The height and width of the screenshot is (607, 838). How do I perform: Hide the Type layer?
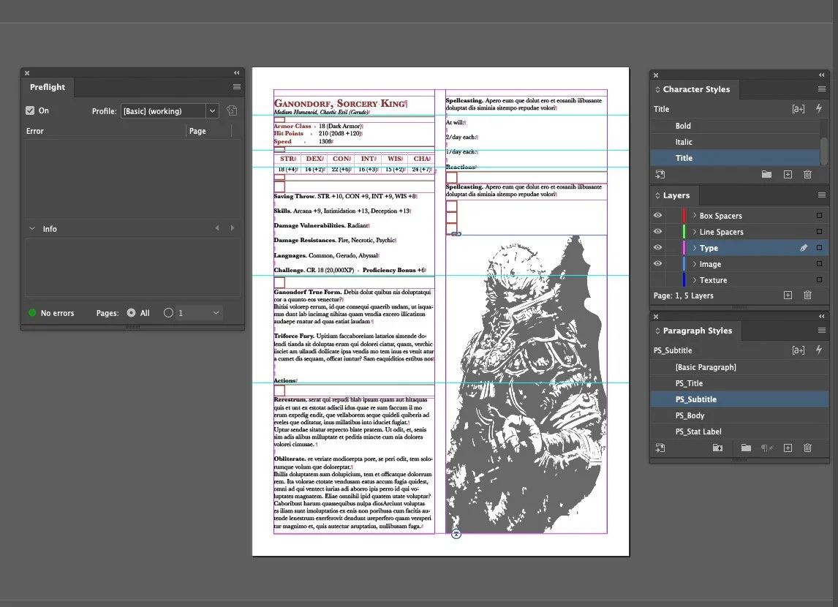point(658,247)
